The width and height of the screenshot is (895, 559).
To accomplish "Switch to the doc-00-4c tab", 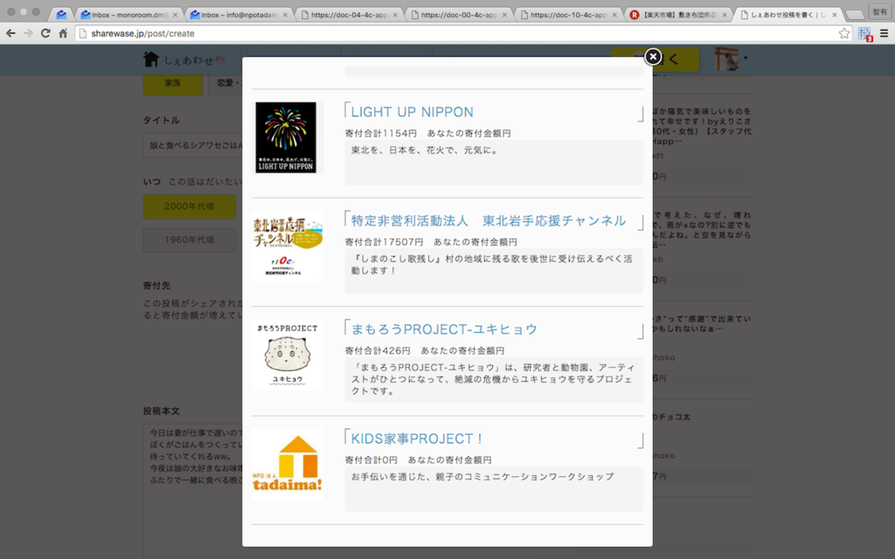I will click(x=458, y=15).
